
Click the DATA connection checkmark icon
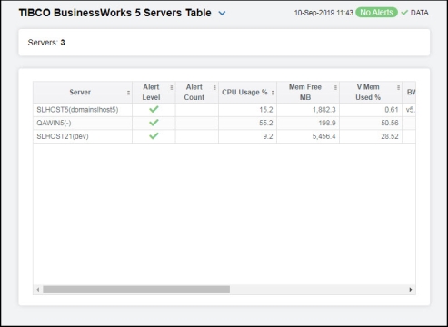pyautogui.click(x=404, y=13)
